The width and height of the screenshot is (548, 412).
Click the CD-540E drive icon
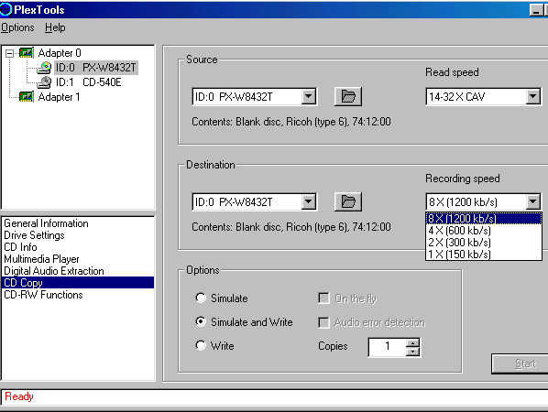click(44, 82)
